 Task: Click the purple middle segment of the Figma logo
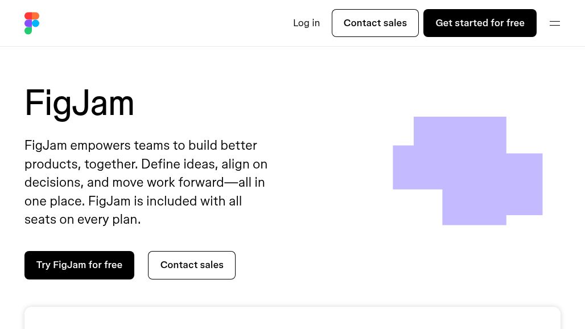pyautogui.click(x=28, y=23)
